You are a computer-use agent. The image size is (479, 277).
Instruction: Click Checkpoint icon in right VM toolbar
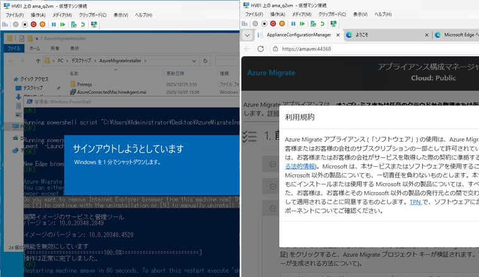coord(313,23)
